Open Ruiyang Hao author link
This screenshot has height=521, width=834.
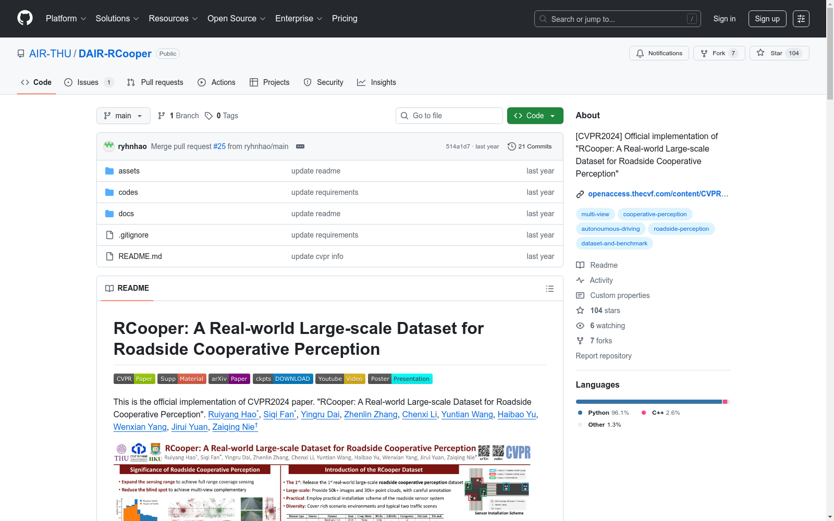tap(232, 414)
